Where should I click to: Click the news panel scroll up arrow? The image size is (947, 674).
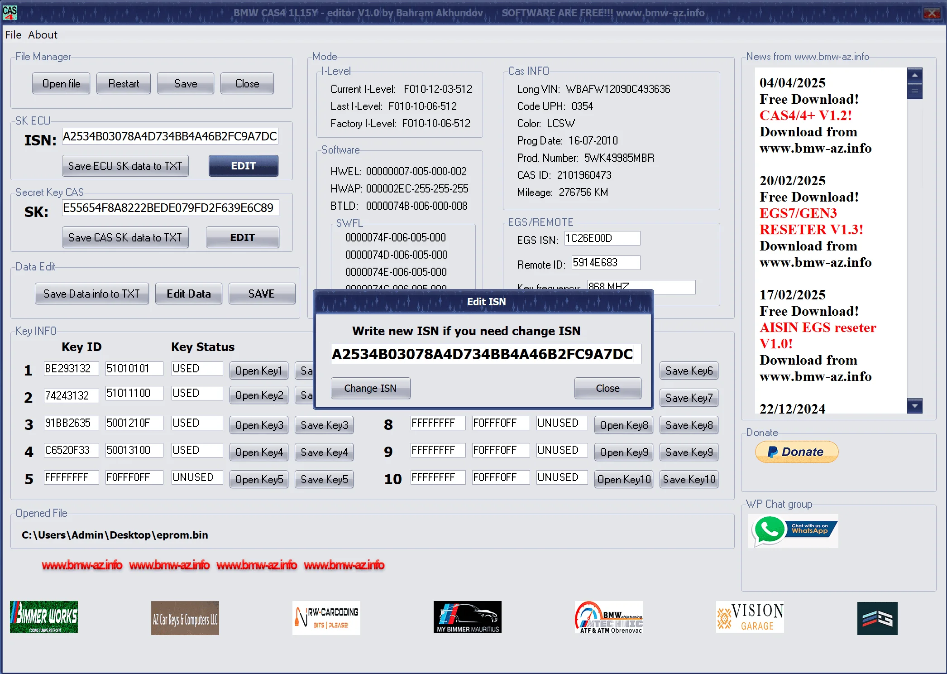[x=914, y=75]
